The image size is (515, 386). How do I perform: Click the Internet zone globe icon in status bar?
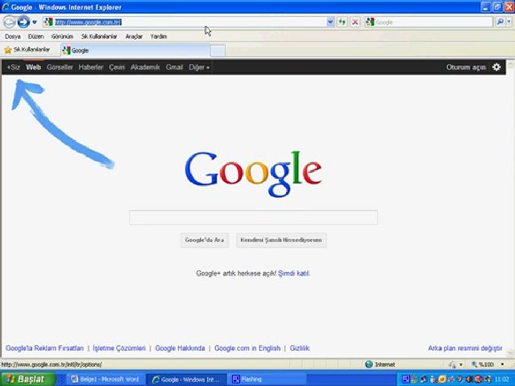click(369, 365)
